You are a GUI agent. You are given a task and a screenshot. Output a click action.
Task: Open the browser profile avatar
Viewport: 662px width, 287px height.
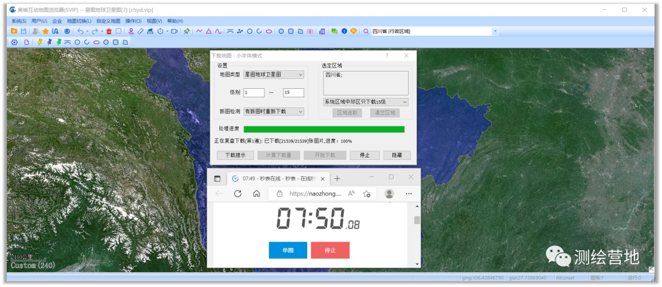coord(389,193)
